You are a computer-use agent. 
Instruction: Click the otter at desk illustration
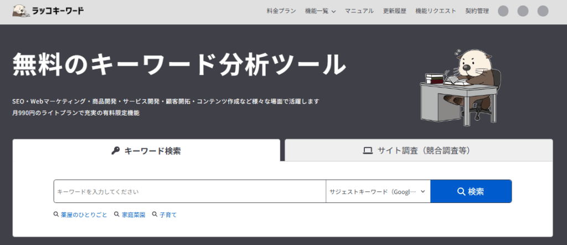pyautogui.click(x=461, y=88)
